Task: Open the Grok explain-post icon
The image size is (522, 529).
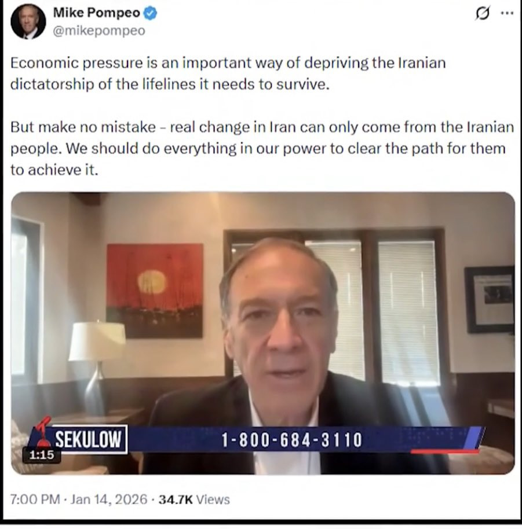Action: tap(482, 13)
